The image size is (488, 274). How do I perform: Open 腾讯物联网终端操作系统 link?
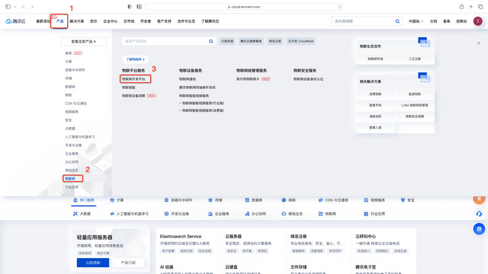tap(197, 88)
